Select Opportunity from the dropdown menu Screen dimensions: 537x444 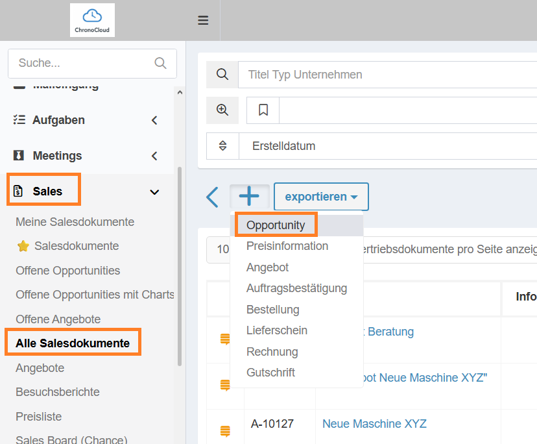276,225
